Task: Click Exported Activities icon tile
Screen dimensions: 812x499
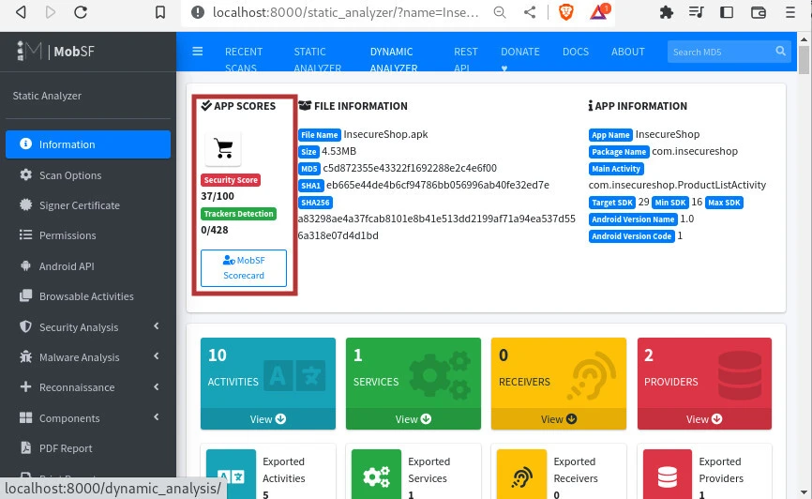Action: [231, 474]
